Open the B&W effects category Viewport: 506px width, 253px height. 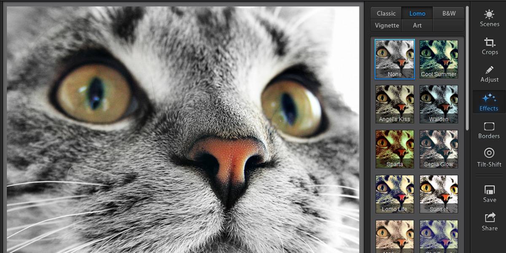448,13
